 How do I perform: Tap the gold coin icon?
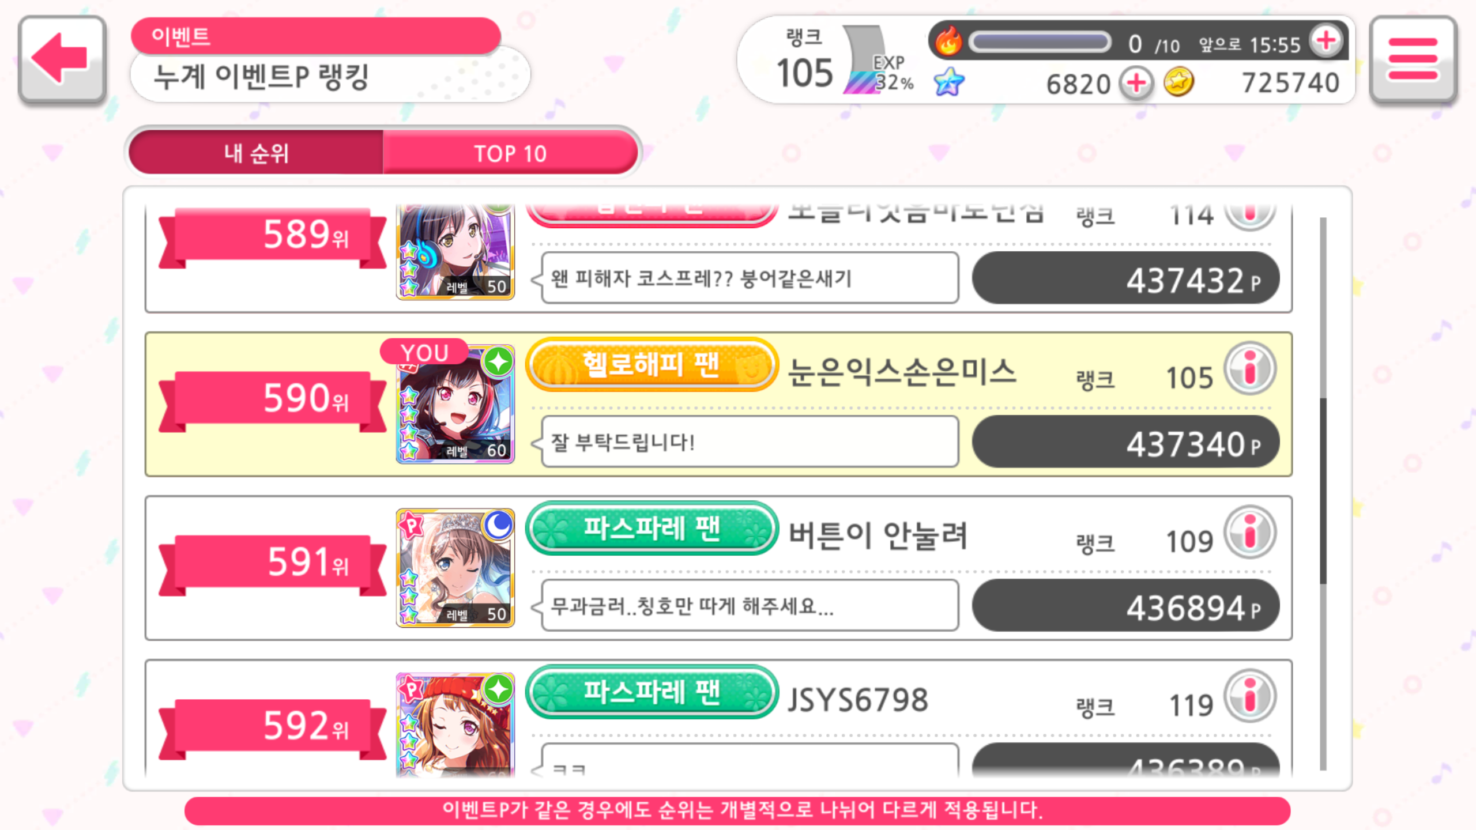pyautogui.click(x=1179, y=83)
